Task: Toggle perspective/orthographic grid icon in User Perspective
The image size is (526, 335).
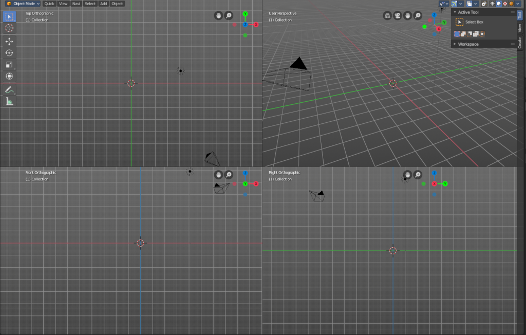Action: 387,15
